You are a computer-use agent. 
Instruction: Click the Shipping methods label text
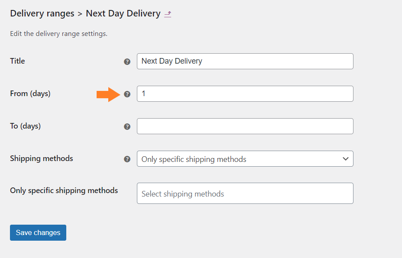(42, 158)
